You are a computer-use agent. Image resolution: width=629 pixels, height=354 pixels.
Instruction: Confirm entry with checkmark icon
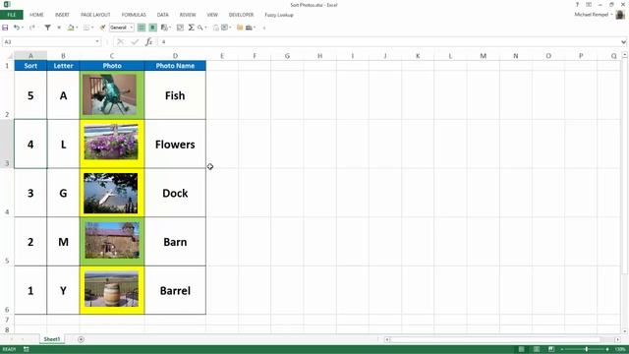click(135, 41)
